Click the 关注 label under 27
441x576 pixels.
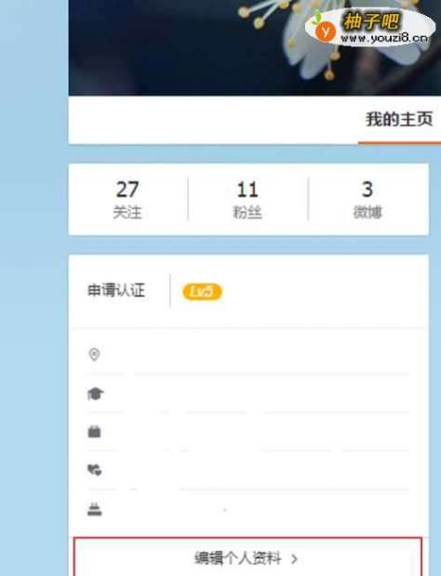[x=127, y=212]
